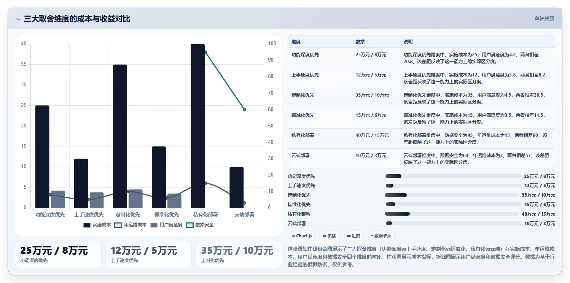570x283 pixels.
Task: Click the 数据安全 point at 云端部署 (60)
Action: tap(244, 110)
